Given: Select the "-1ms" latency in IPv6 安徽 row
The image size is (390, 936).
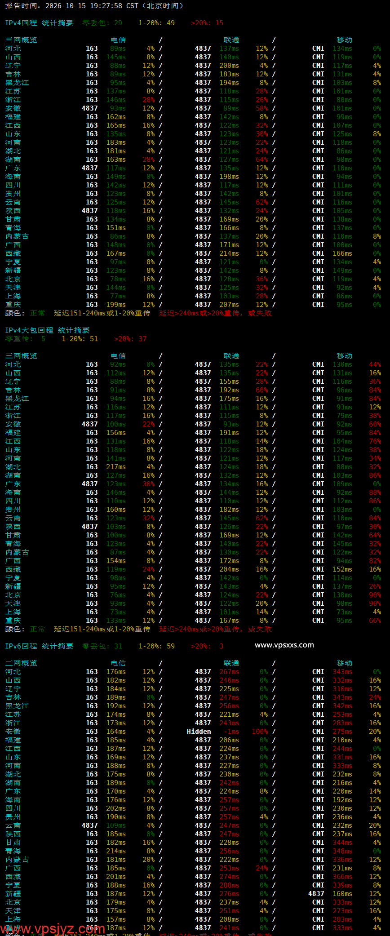Looking at the screenshot, I should coord(231,732).
